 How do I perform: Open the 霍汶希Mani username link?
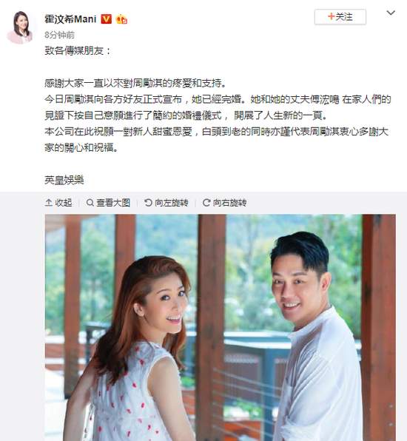(70, 19)
